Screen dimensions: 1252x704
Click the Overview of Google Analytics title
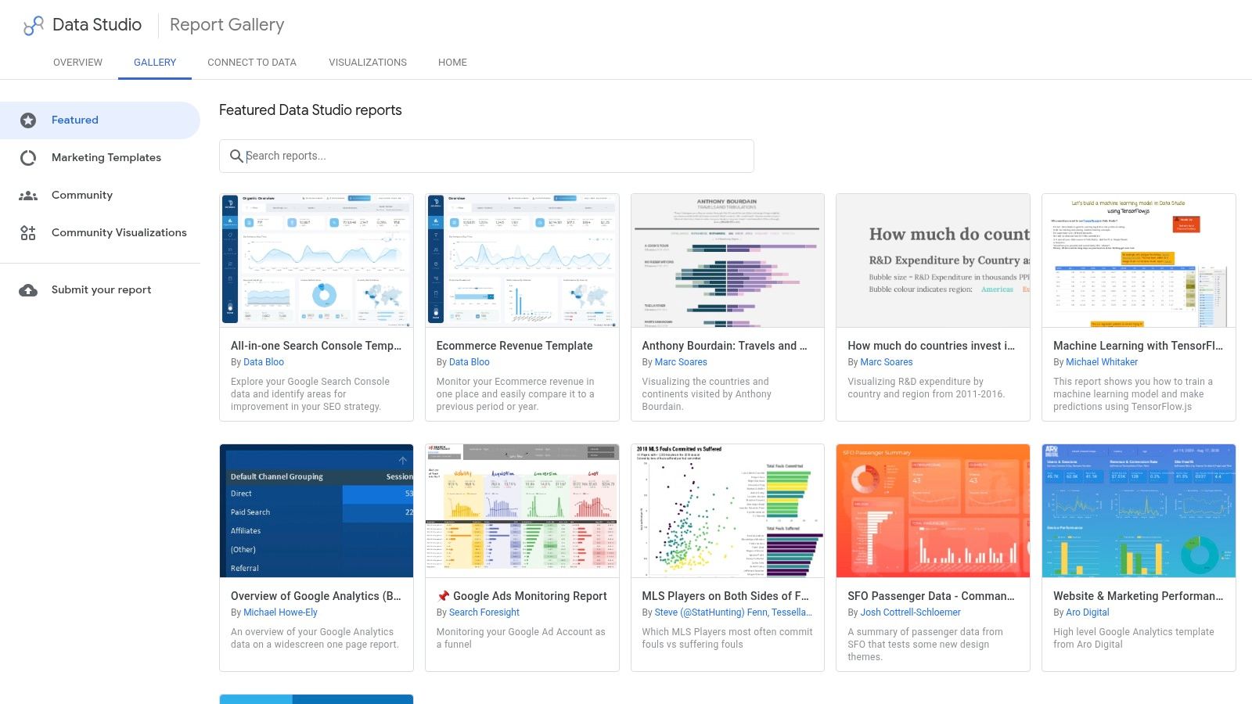pyautogui.click(x=316, y=596)
